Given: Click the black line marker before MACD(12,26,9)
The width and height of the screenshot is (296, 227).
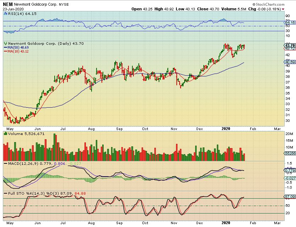Looking at the screenshot, I should [x=5, y=163].
